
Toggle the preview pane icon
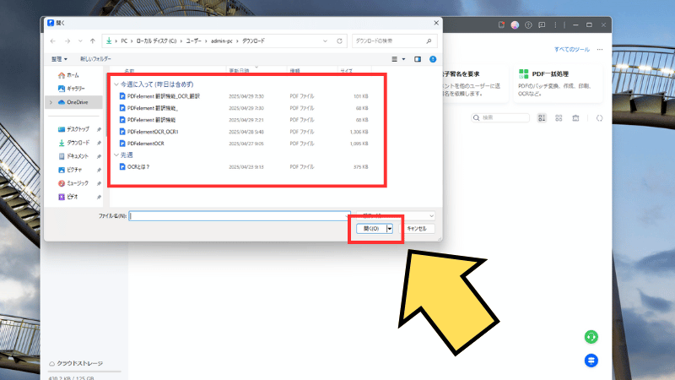pos(418,59)
